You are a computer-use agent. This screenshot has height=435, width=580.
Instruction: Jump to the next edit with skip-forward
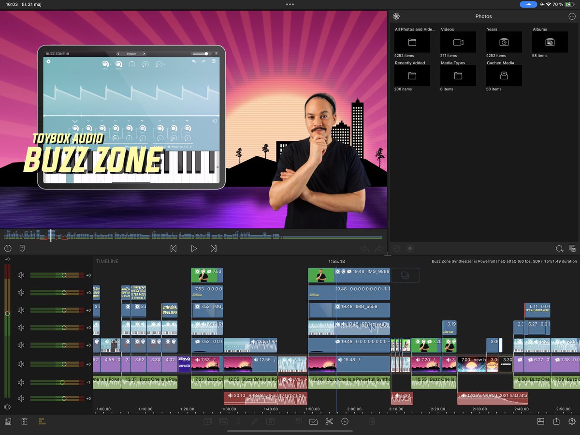coord(213,248)
